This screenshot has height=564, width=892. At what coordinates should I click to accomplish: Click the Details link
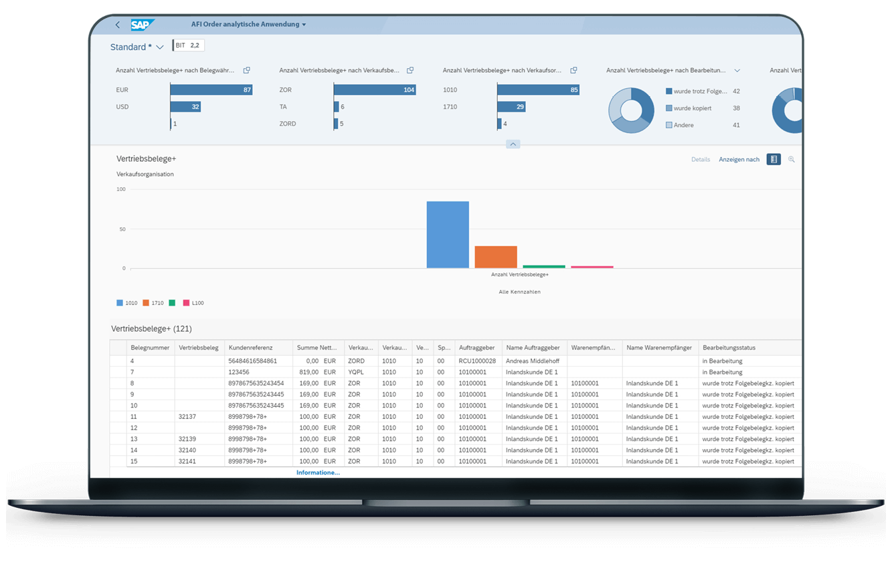701,160
